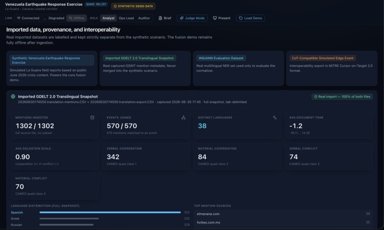Select the Ops Lead role

click(126, 18)
